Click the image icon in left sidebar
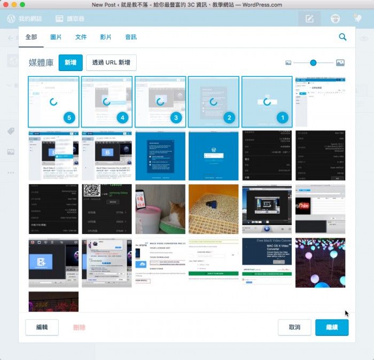The height and width of the screenshot is (360, 374). 11,152
